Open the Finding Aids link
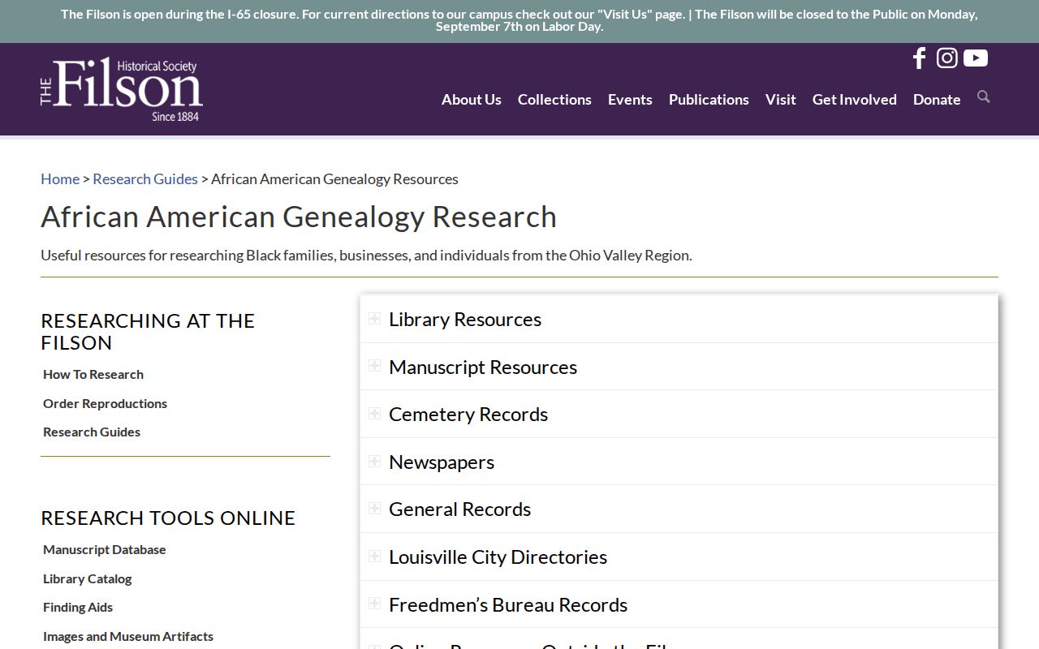This screenshot has width=1039, height=649. [x=78, y=607]
